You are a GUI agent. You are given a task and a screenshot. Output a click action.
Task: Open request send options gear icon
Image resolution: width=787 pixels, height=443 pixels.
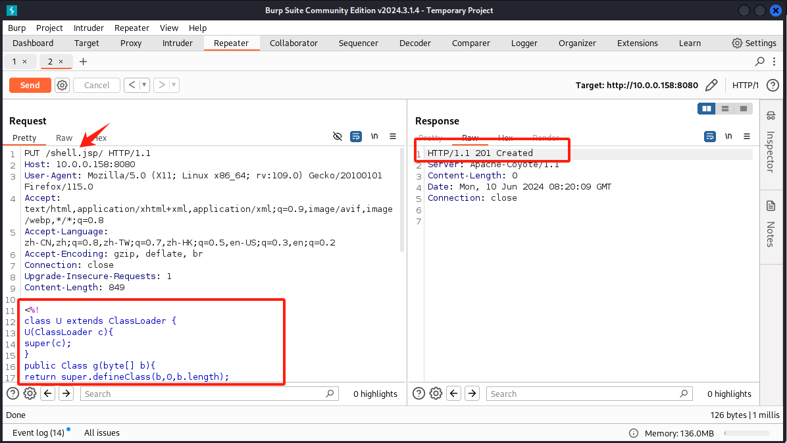[x=63, y=86]
